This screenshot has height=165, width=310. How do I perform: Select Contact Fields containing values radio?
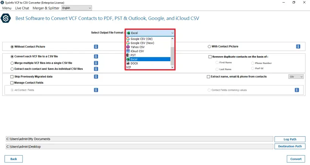[209, 90]
